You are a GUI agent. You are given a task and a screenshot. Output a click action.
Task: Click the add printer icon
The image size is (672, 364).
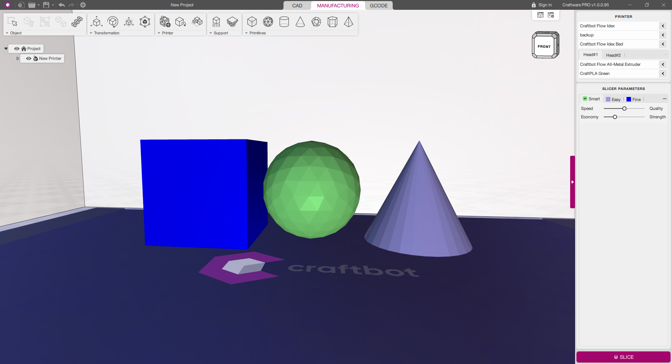pyautogui.click(x=165, y=22)
